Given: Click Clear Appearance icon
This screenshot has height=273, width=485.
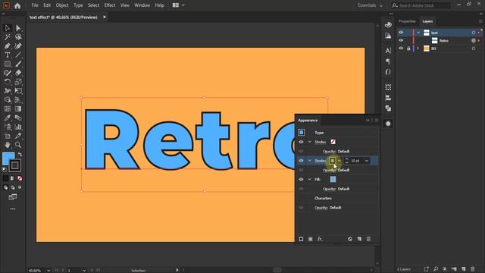Looking at the screenshot, I should pos(350,239).
